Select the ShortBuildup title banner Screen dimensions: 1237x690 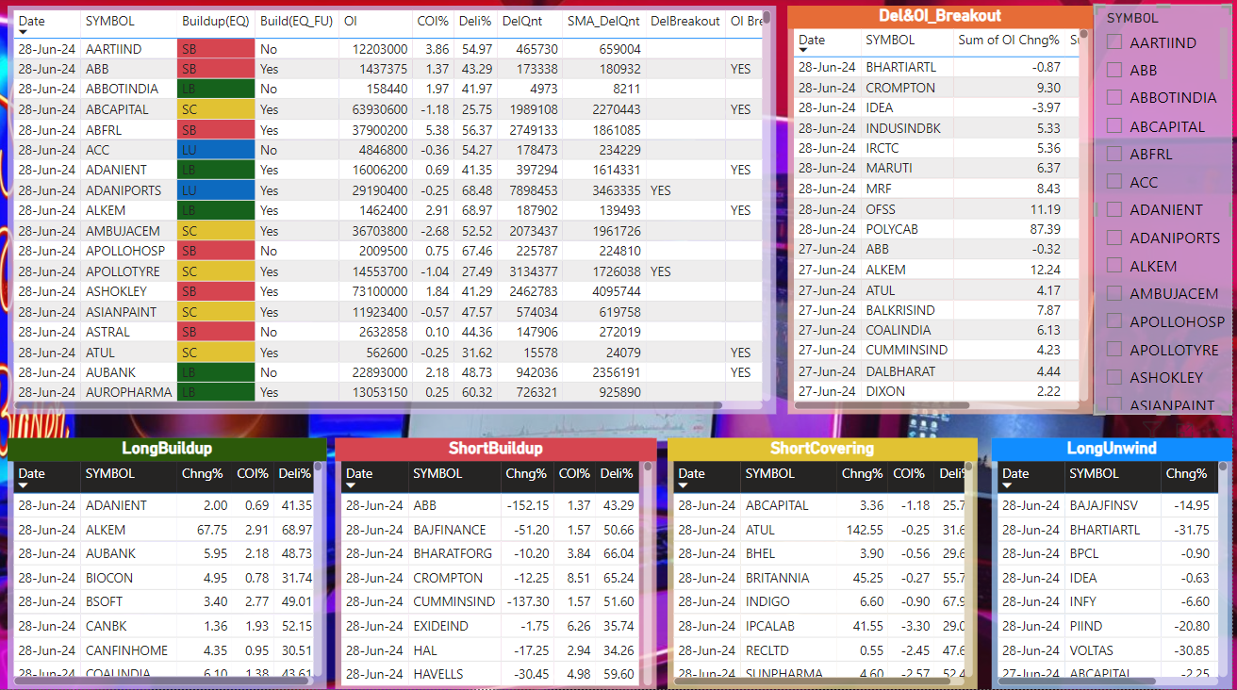point(496,449)
